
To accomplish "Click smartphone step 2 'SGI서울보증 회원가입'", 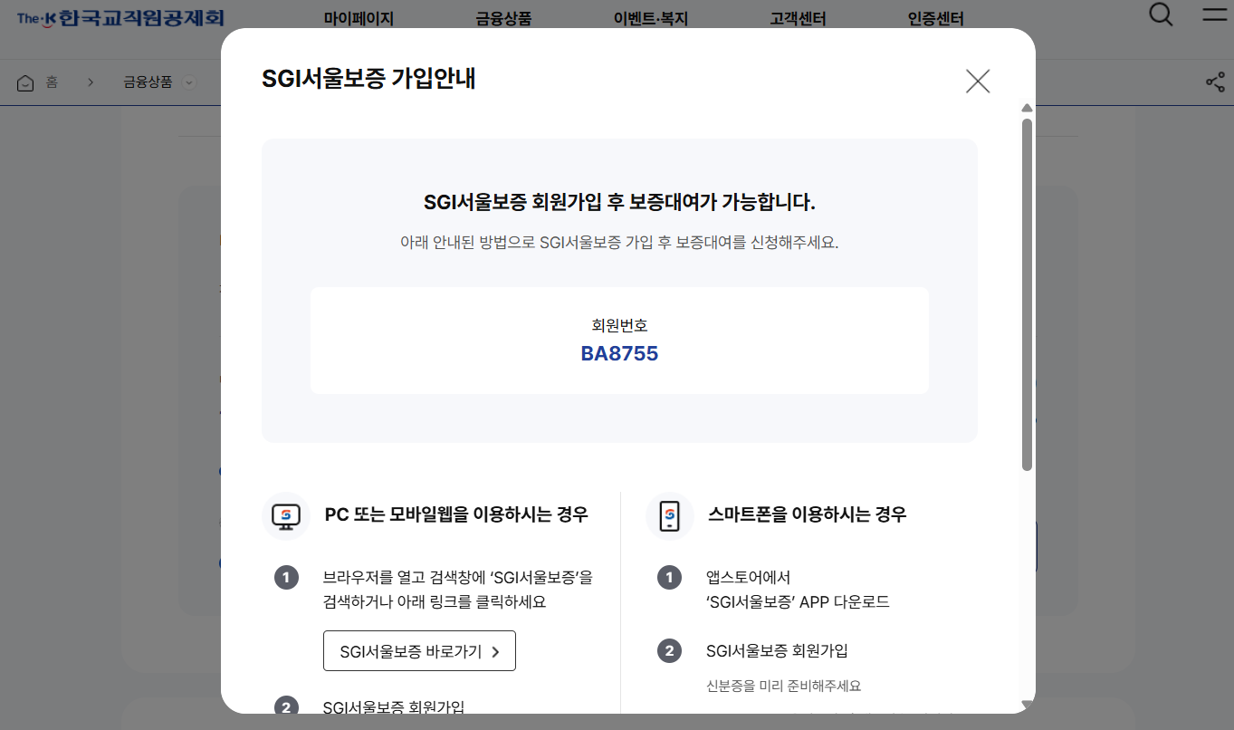I will 777,650.
